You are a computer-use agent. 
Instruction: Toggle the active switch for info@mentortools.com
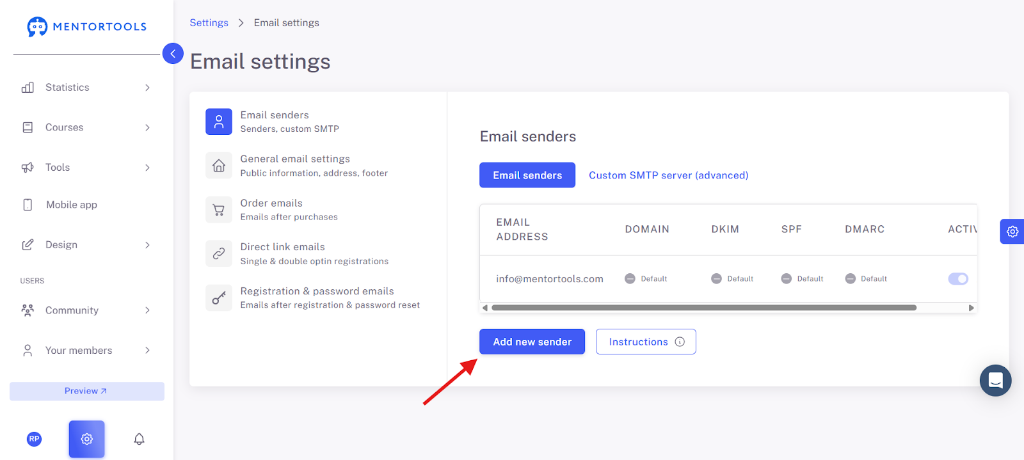coord(958,279)
